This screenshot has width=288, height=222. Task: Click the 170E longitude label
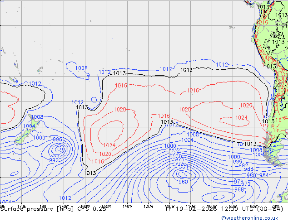coord(21,206)
